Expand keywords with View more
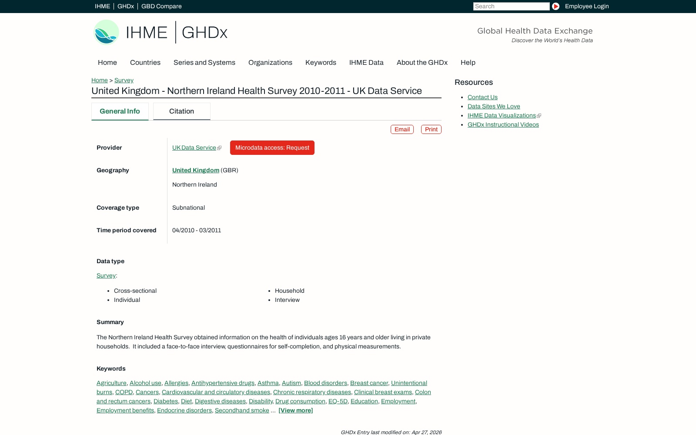 296,411
